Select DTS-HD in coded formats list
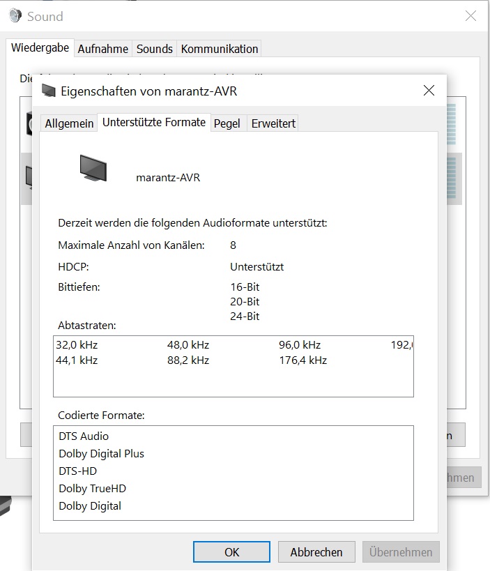Viewport: 490px width, 571px height. pos(78,471)
